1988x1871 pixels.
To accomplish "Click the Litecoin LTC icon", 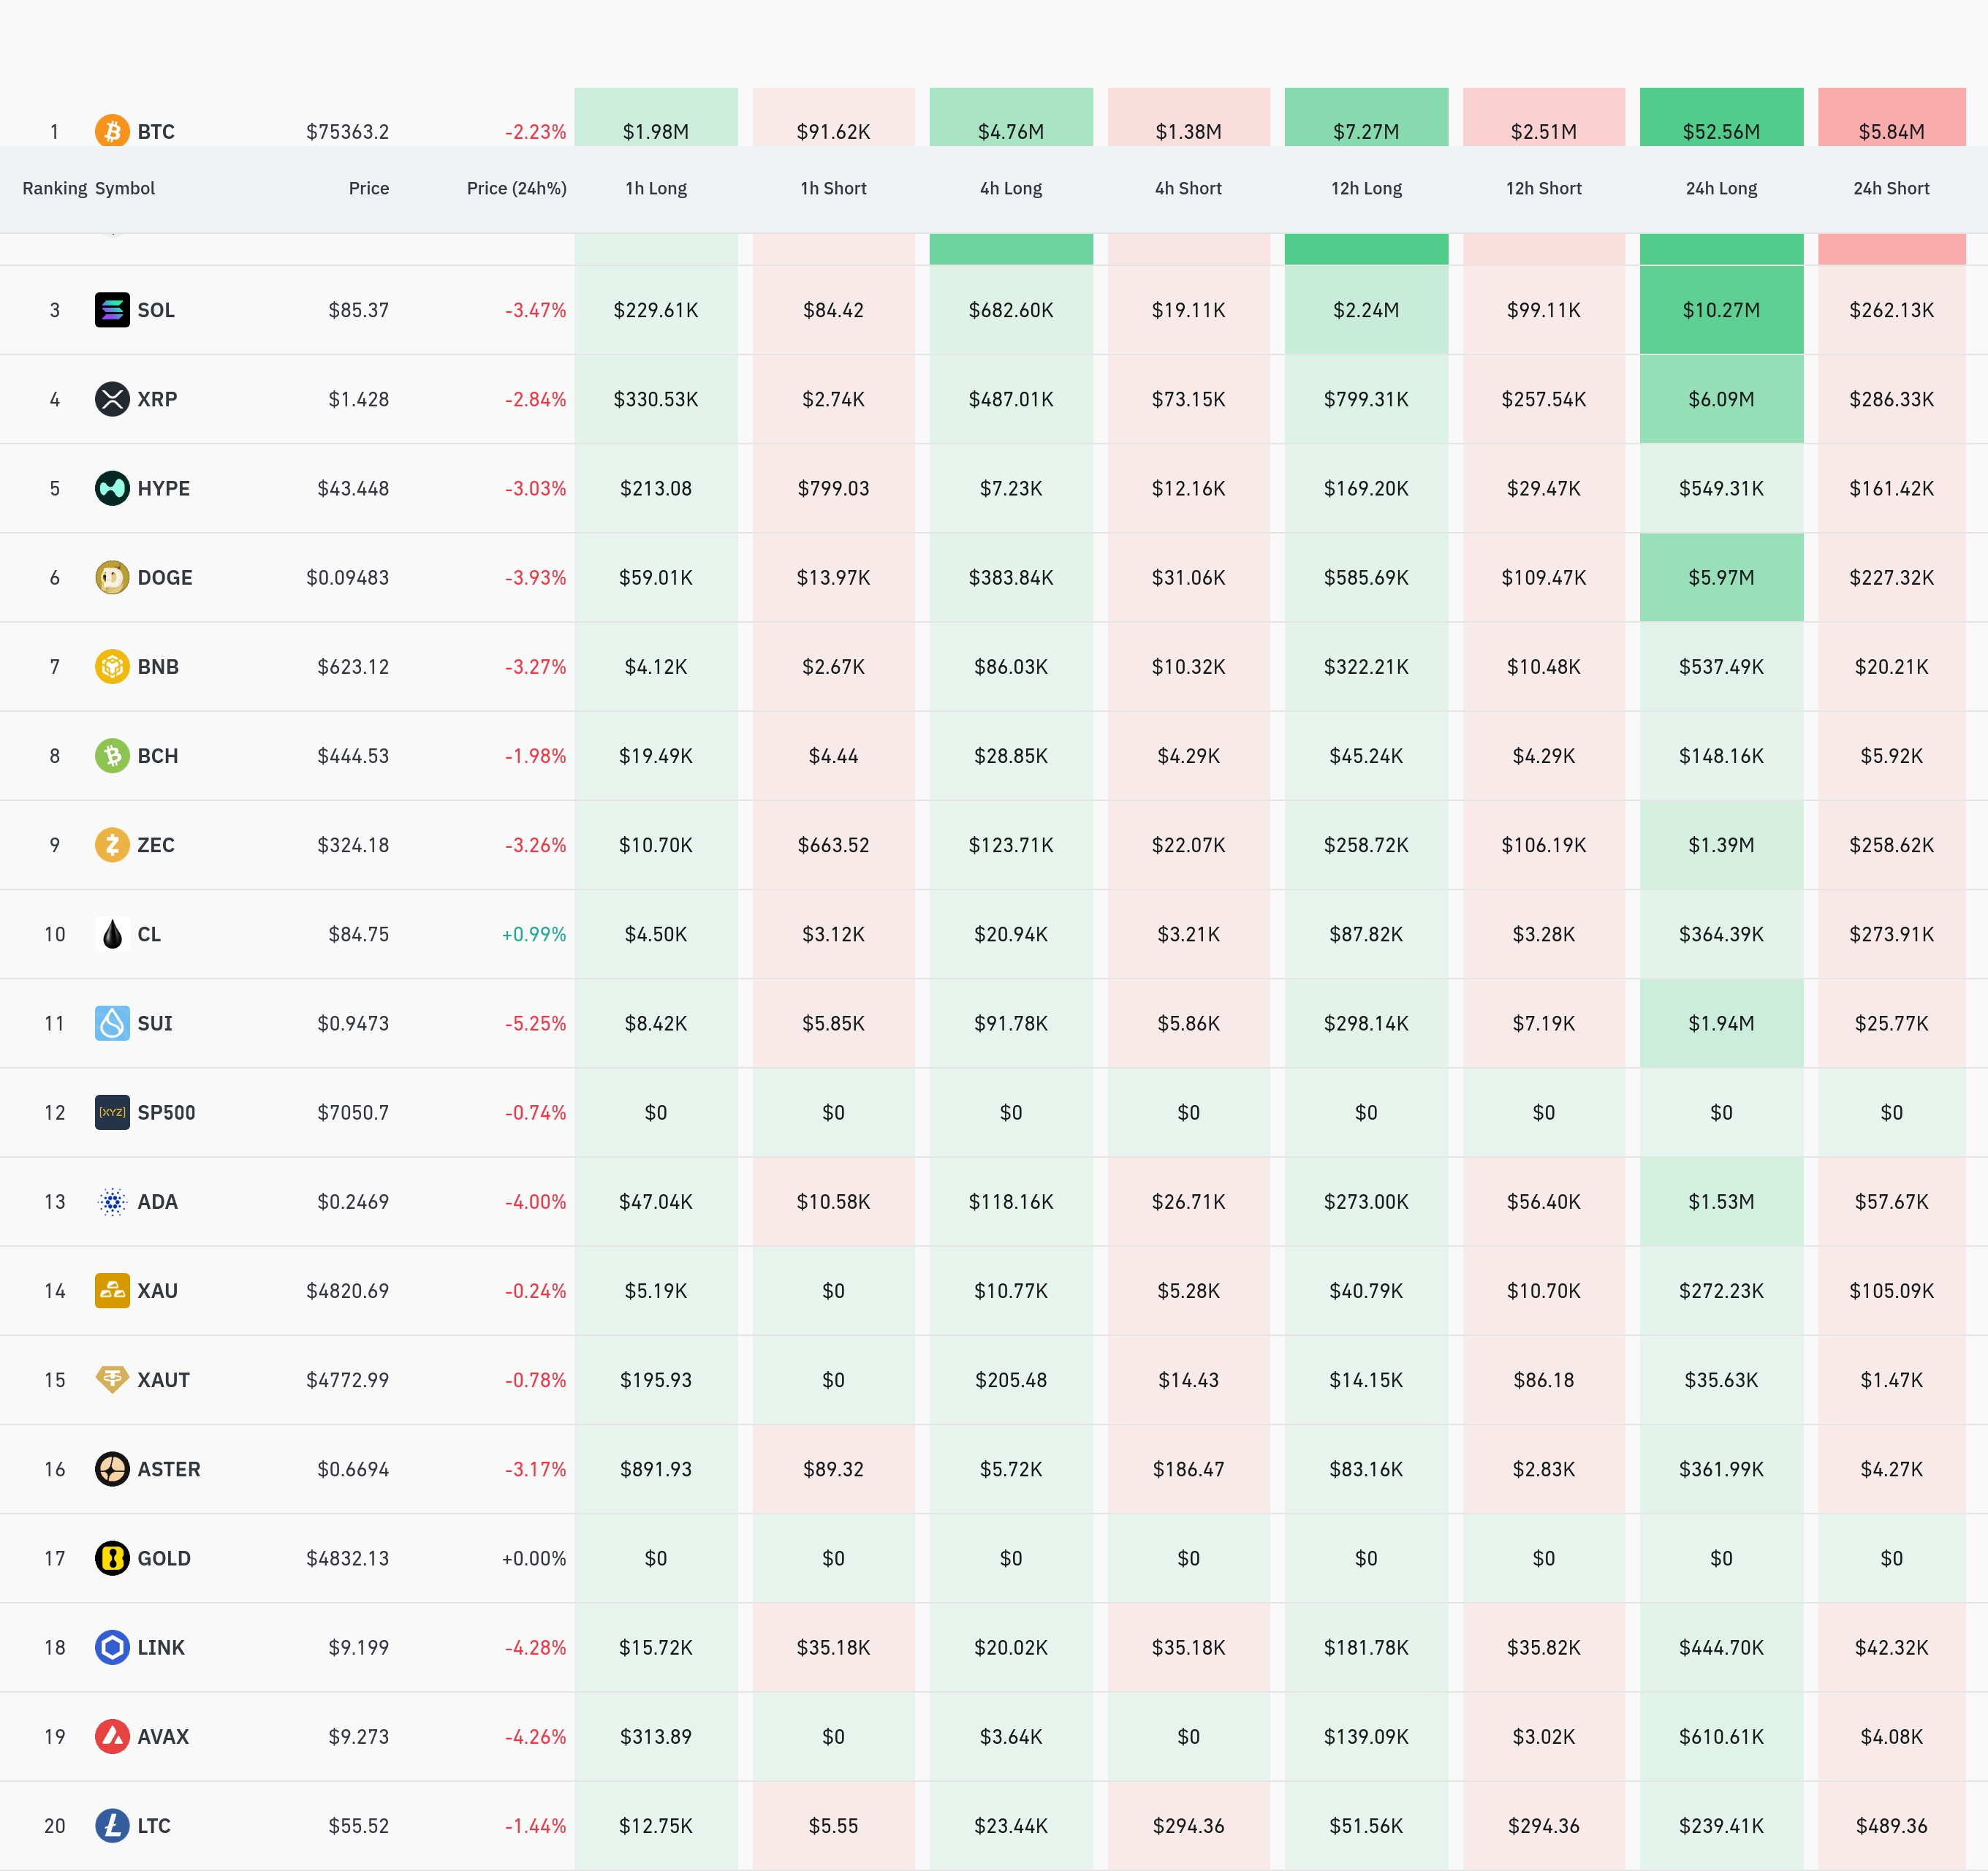I will click(112, 1825).
